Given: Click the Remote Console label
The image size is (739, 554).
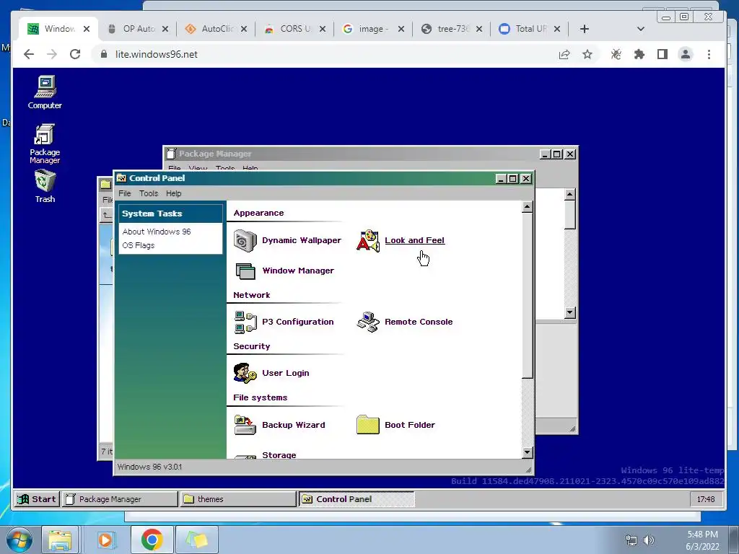Looking at the screenshot, I should point(419,322).
